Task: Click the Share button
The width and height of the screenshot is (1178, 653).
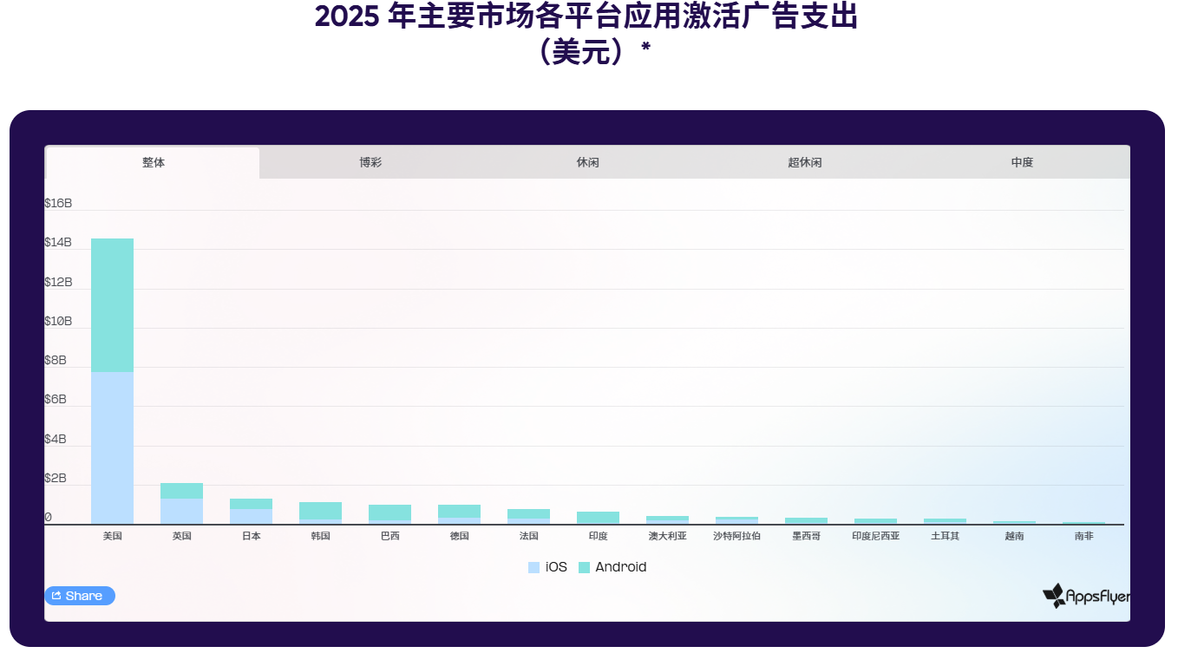Action: [79, 596]
